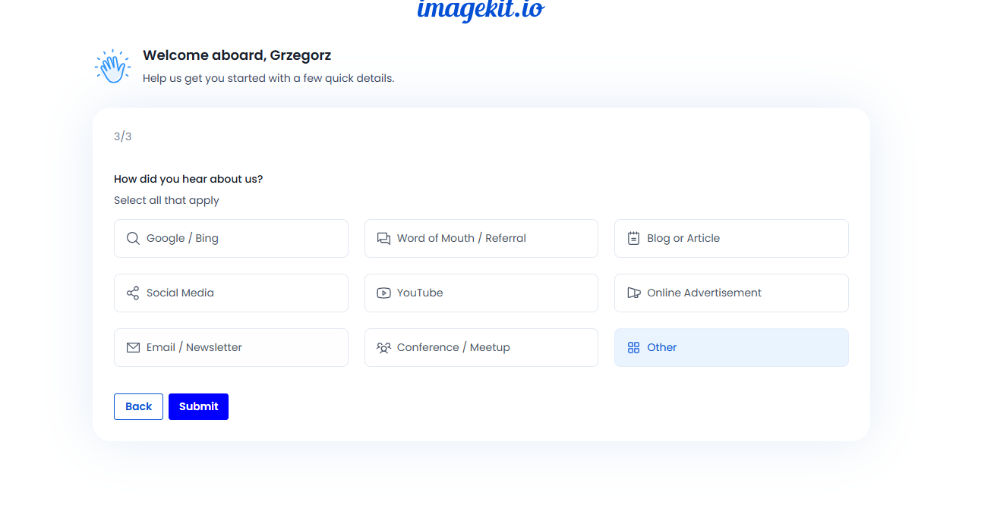Check the Conference / Meetup label
This screenshot has width=997, height=514.
(x=453, y=347)
